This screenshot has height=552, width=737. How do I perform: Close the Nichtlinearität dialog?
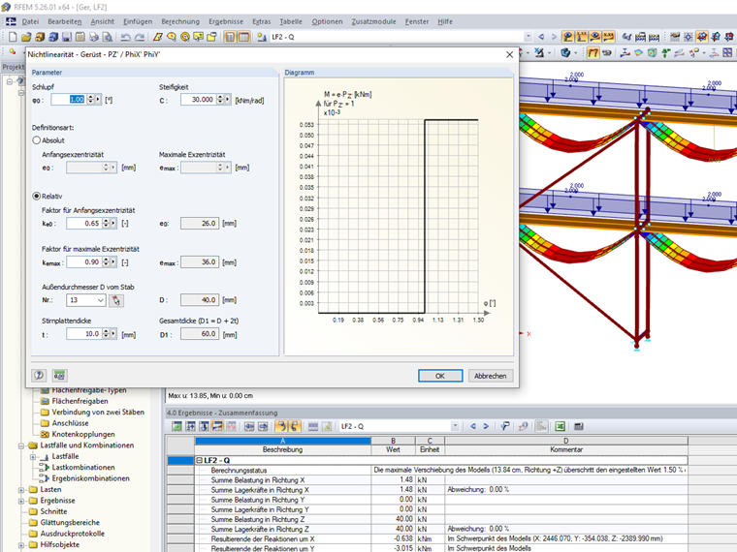point(509,55)
